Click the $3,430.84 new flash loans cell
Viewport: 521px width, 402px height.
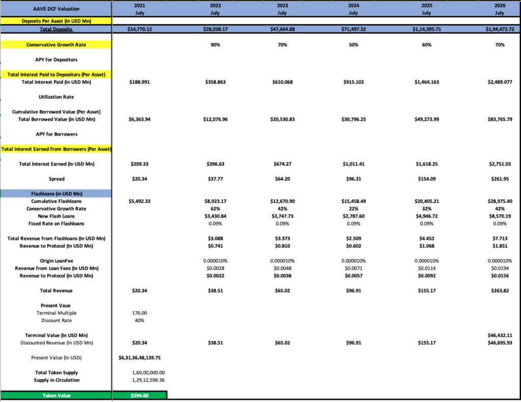click(x=215, y=216)
